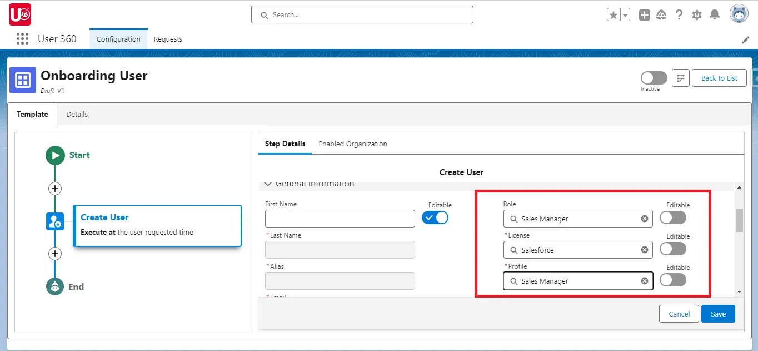This screenshot has height=351, width=758.
Task: Activate the Inactive template toggle
Action: [653, 78]
